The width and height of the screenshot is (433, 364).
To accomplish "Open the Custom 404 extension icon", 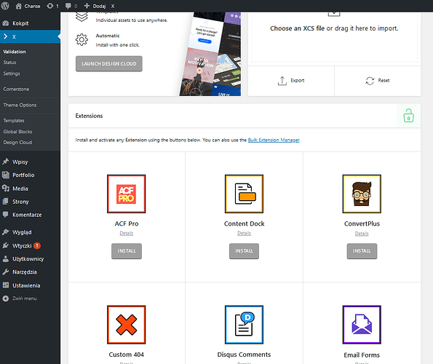I will pyautogui.click(x=126, y=325).
